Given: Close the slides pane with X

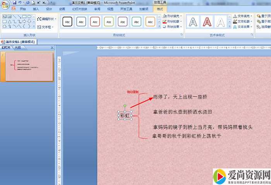Looking at the screenshot, I should tap(52, 48).
